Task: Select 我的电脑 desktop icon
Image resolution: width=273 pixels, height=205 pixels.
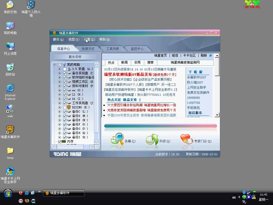Action: [10, 28]
